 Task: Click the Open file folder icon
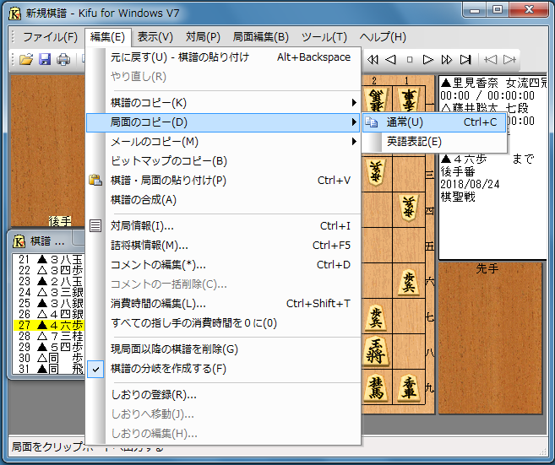coord(26,60)
